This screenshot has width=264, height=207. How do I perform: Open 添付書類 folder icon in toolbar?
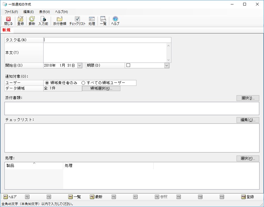tap(59, 21)
